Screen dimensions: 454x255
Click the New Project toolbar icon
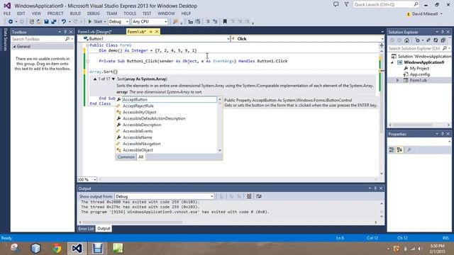(32, 22)
